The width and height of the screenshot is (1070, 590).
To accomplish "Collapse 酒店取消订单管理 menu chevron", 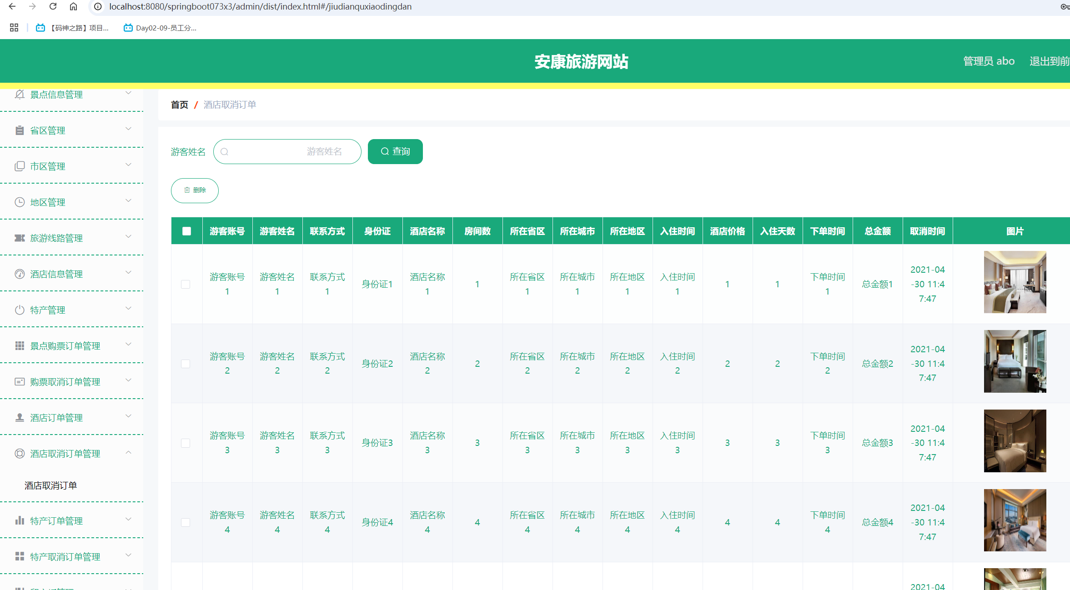I will point(129,452).
